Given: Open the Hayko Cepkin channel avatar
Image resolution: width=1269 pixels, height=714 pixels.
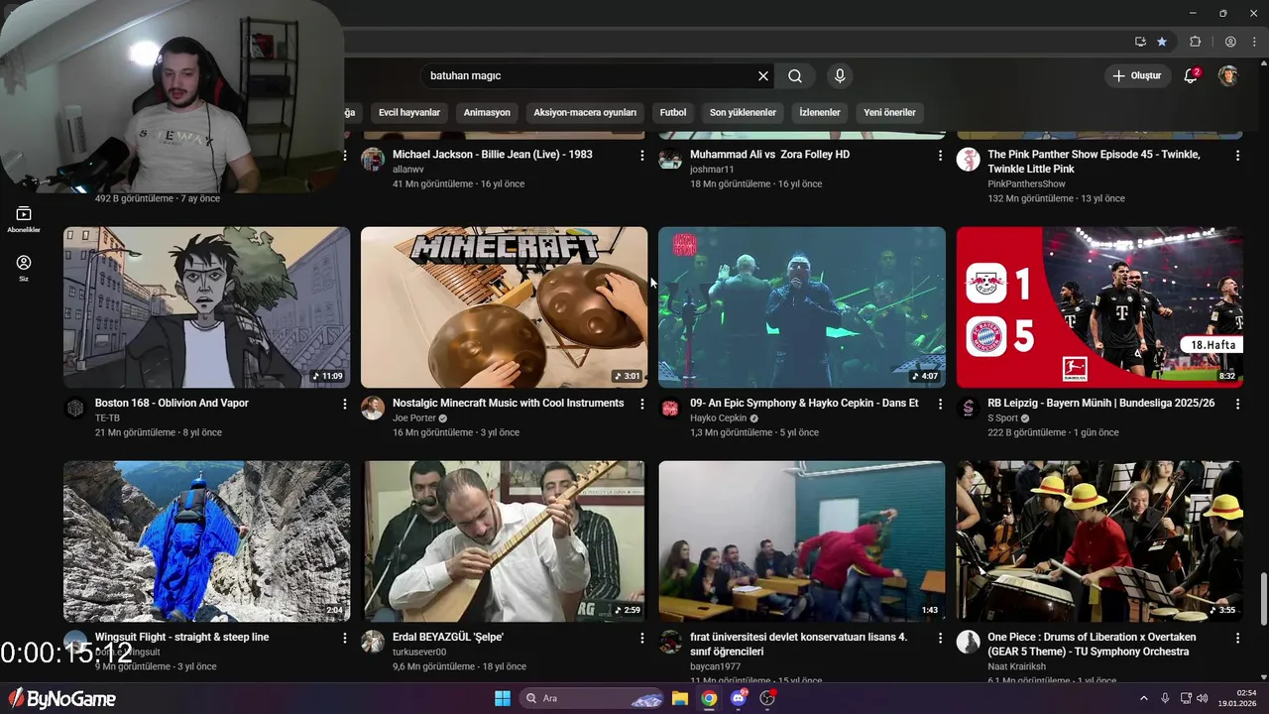Looking at the screenshot, I should [670, 408].
